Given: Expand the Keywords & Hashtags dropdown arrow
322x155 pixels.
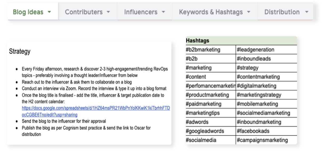Looking at the screenshot, I should (249, 12).
